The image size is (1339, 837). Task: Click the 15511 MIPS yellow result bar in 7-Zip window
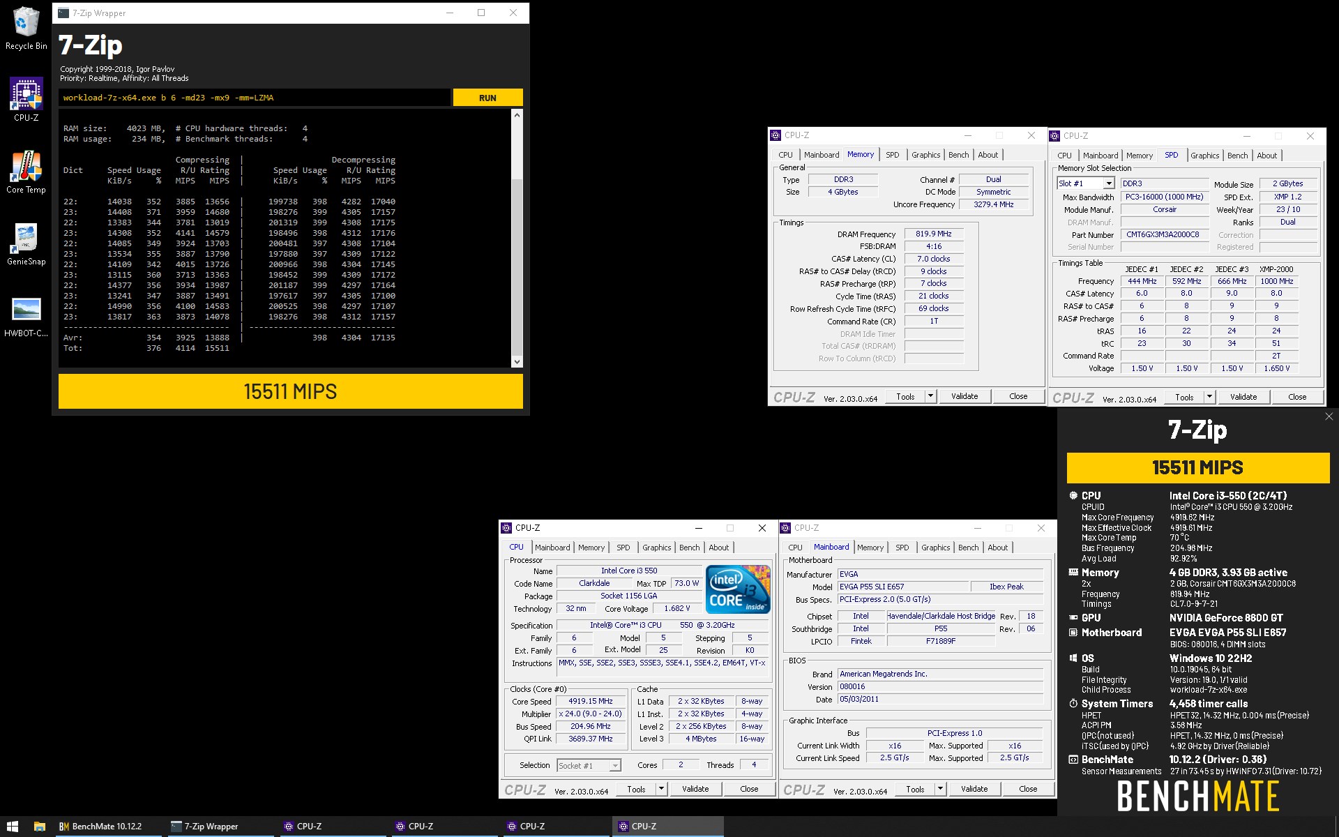coord(291,391)
